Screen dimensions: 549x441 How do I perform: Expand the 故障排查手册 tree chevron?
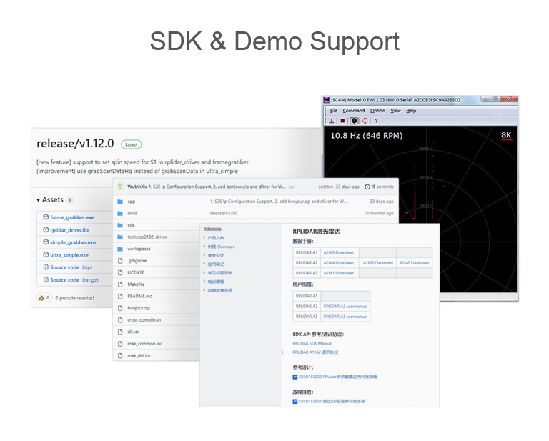204,290
